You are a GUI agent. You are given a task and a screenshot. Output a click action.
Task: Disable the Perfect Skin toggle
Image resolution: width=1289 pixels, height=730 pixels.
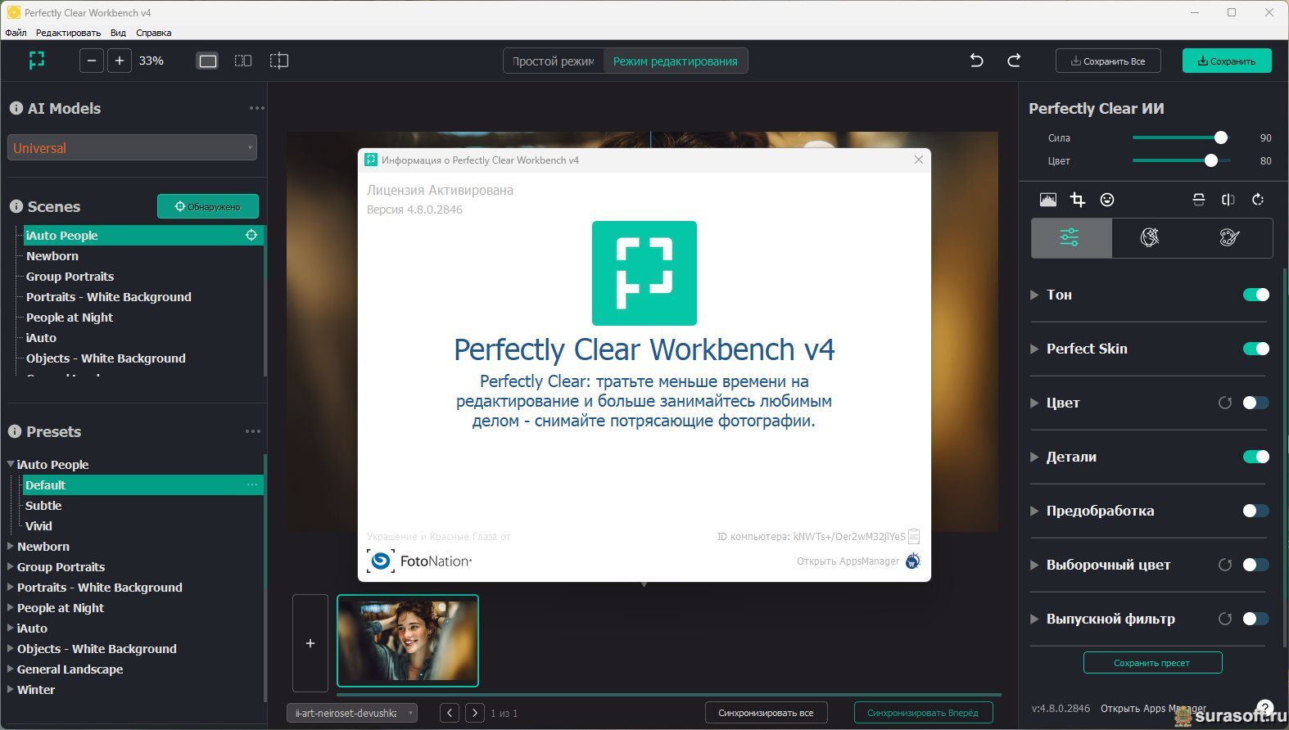pos(1256,349)
